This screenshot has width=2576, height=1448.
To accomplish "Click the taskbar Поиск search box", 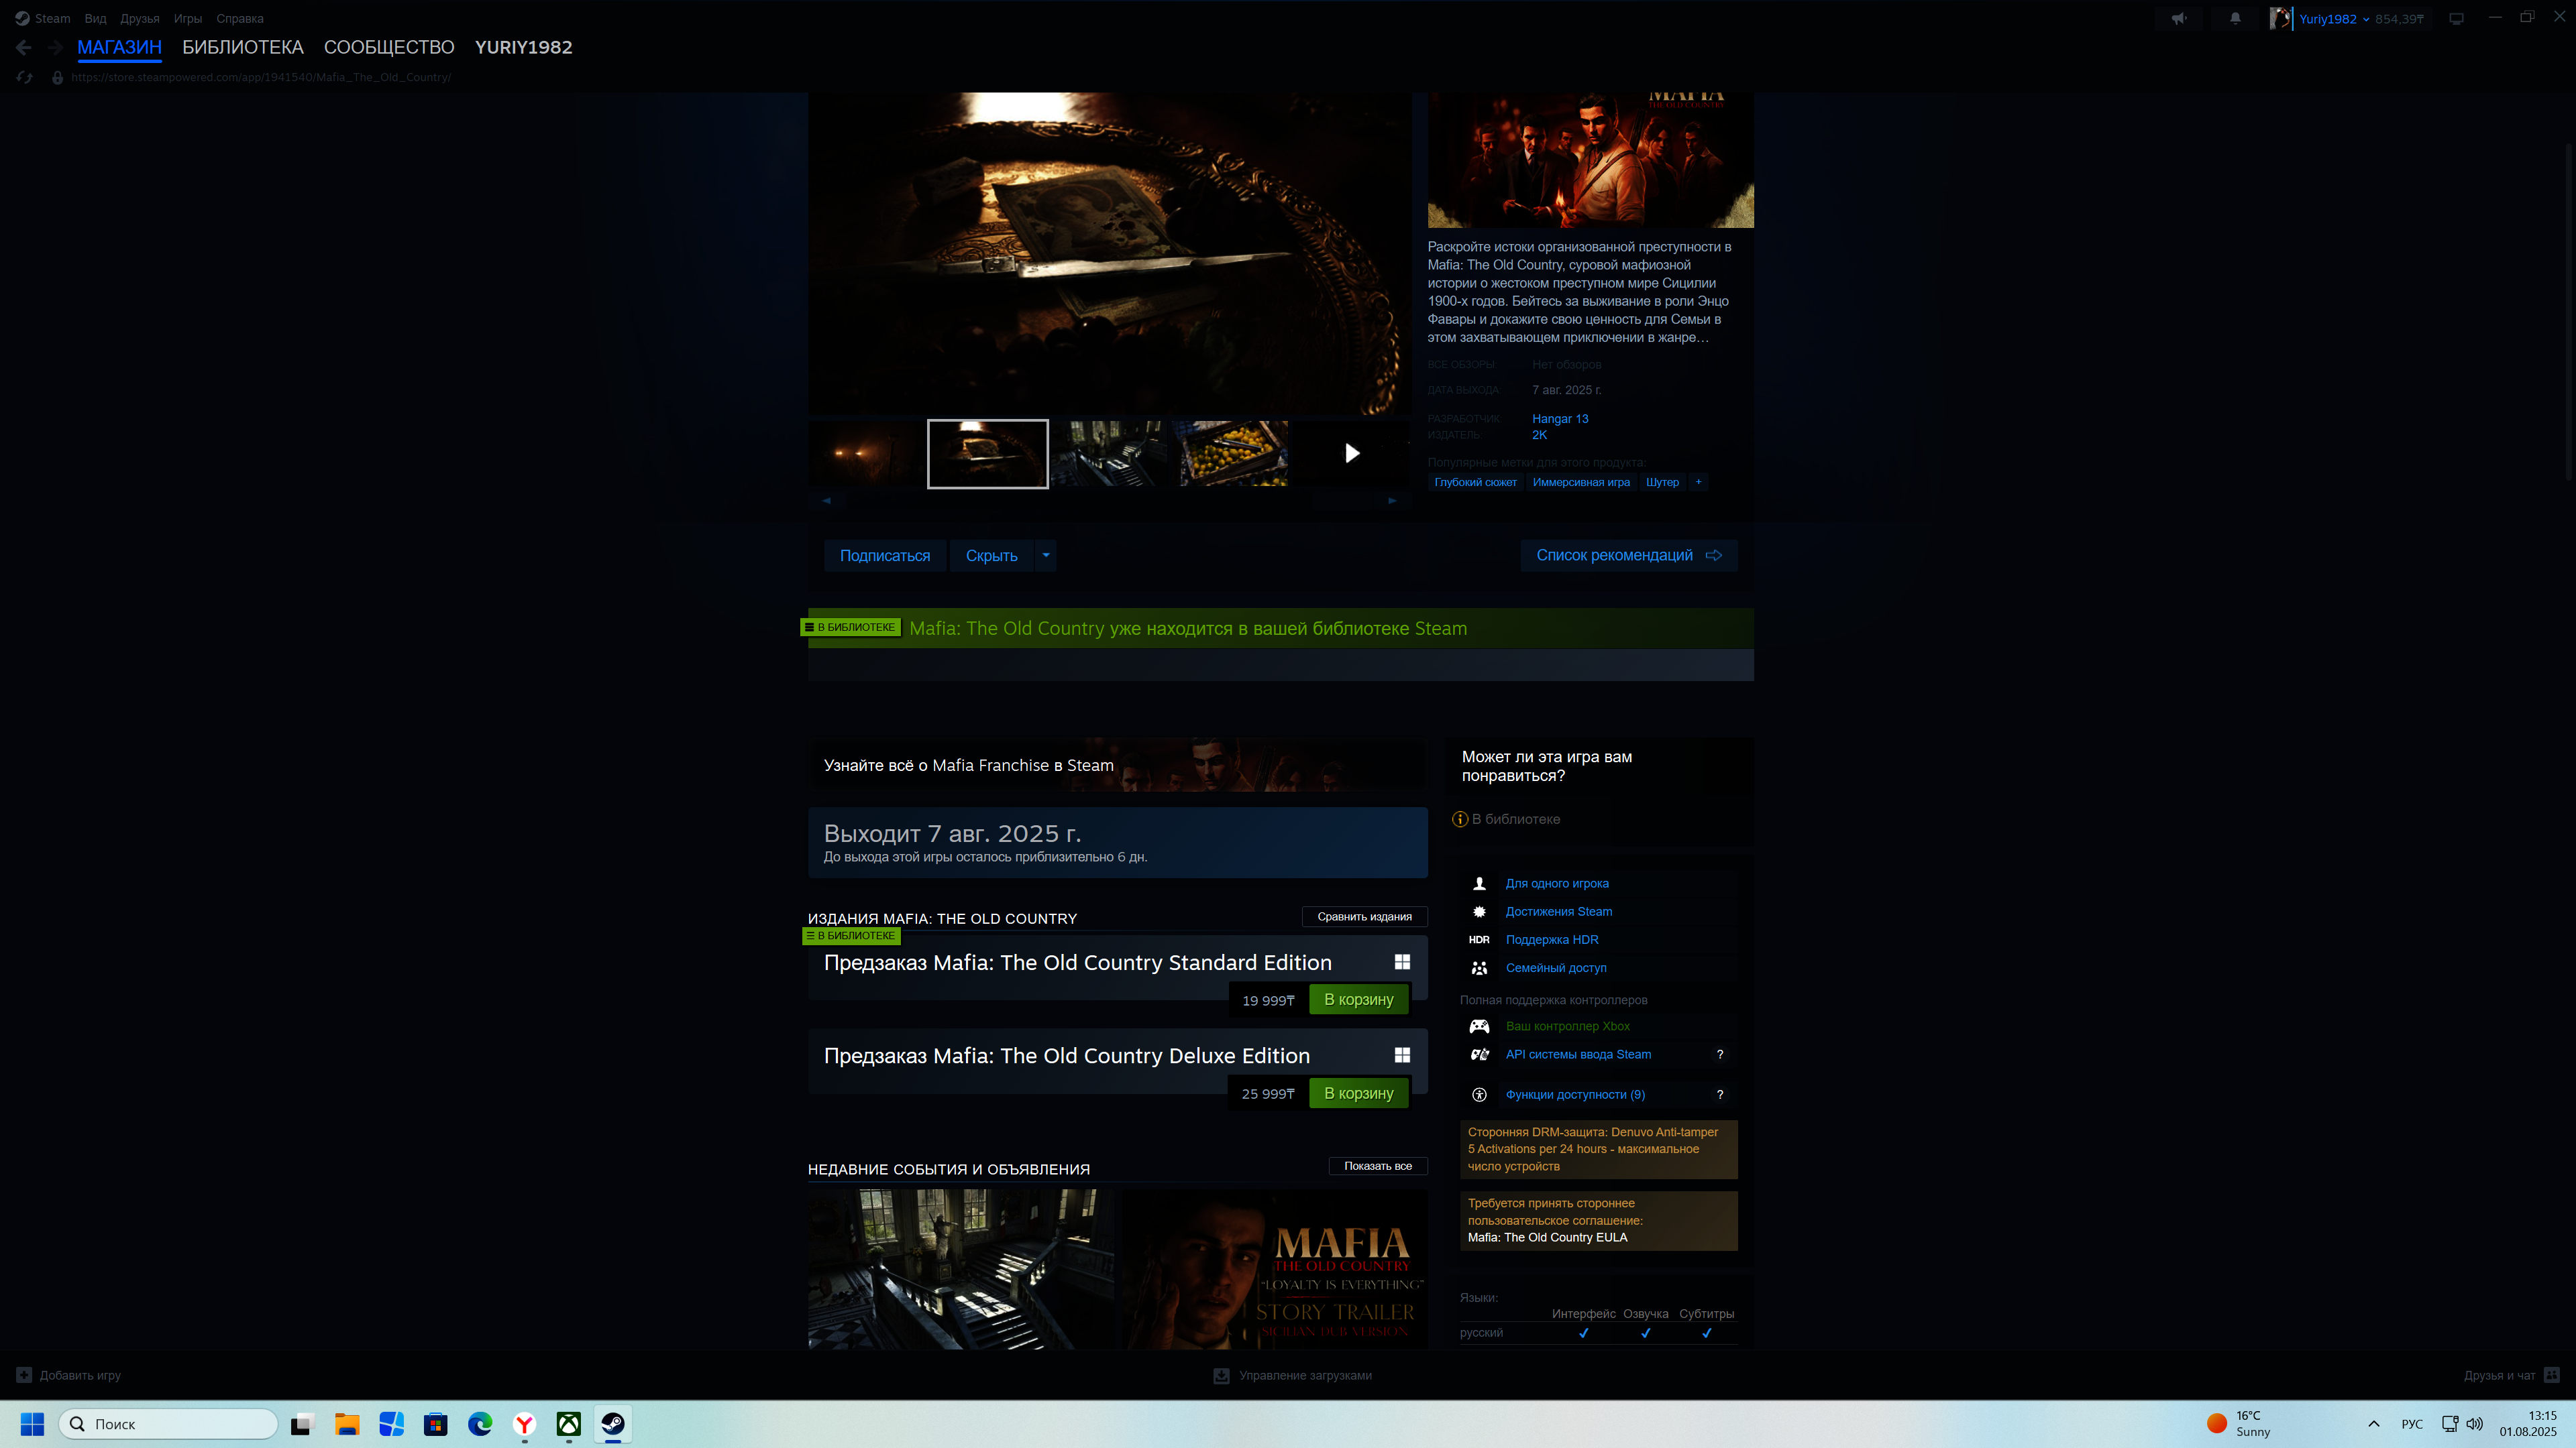I will coord(168,1424).
